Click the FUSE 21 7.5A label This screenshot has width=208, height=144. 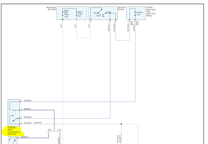pyautogui.click(x=140, y=14)
